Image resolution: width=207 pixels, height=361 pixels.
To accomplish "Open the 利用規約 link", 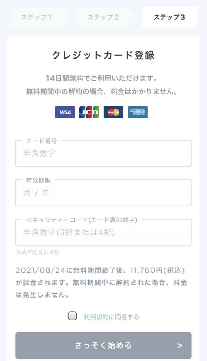I will [96, 317].
